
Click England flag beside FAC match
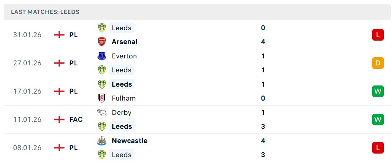59,120
